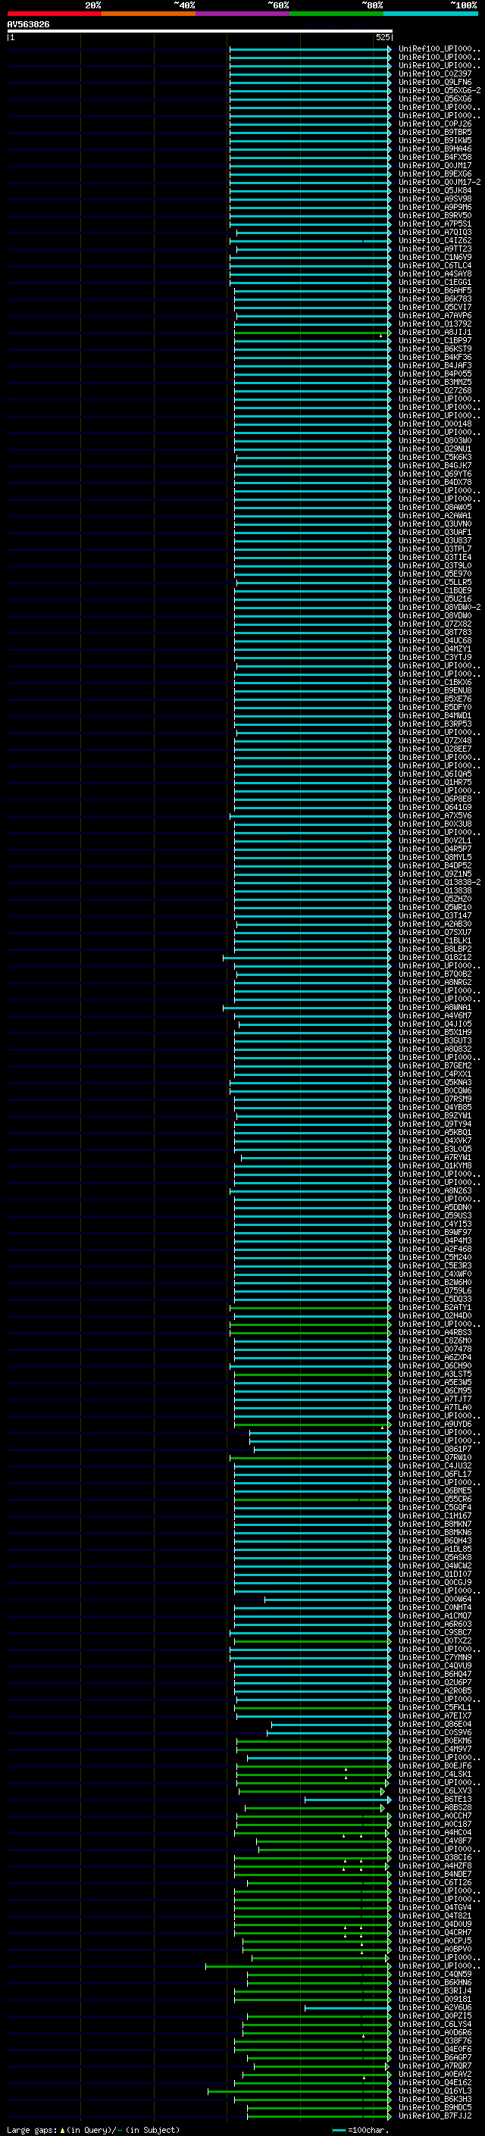Select the UniRef100_Q6BME5 label
Viewport: 485px width, 2136px height.
point(435,1491)
